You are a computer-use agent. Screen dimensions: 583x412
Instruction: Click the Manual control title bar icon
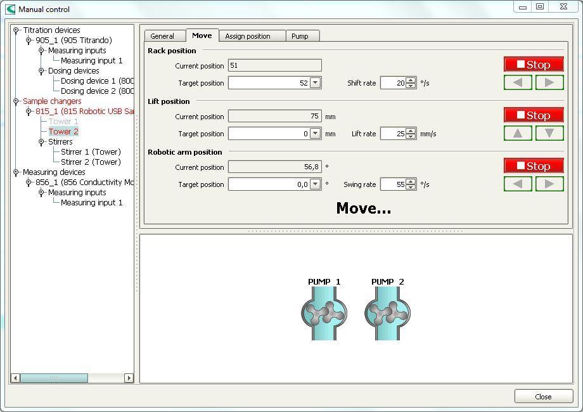click(x=10, y=10)
